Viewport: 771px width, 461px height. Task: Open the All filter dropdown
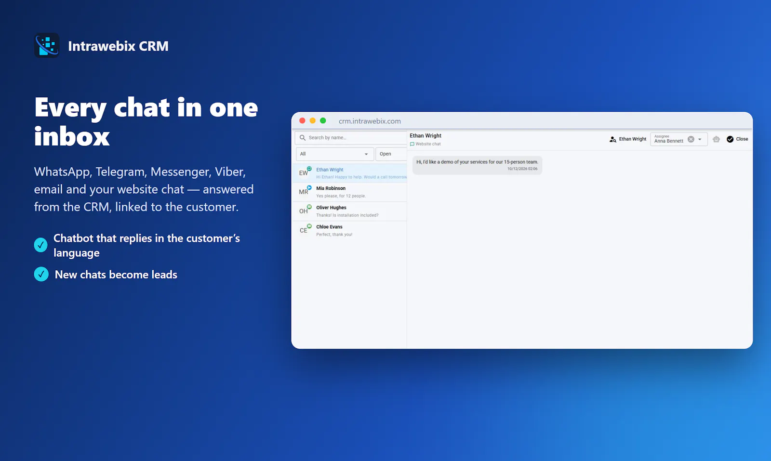[334, 154]
